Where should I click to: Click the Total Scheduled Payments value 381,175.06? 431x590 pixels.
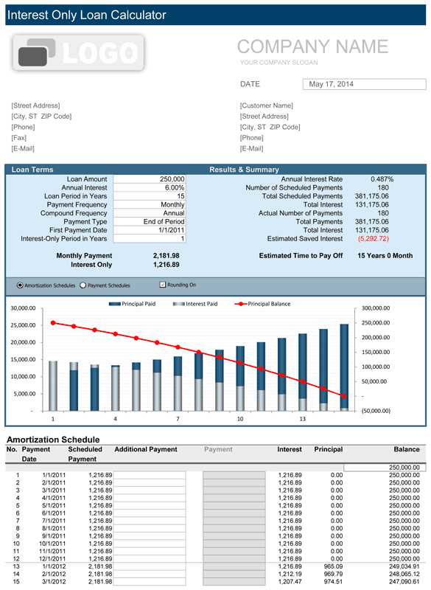tap(371, 196)
